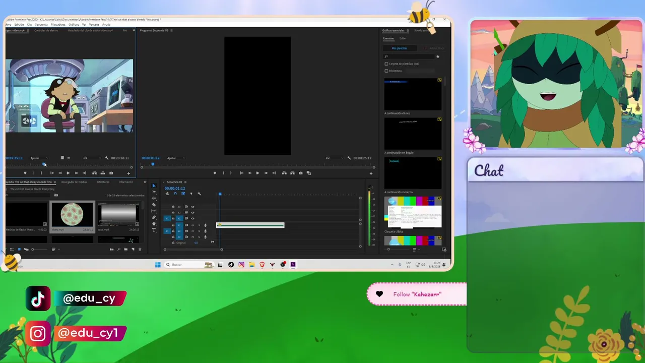Solo the first audio track A1

pyautogui.click(x=199, y=225)
